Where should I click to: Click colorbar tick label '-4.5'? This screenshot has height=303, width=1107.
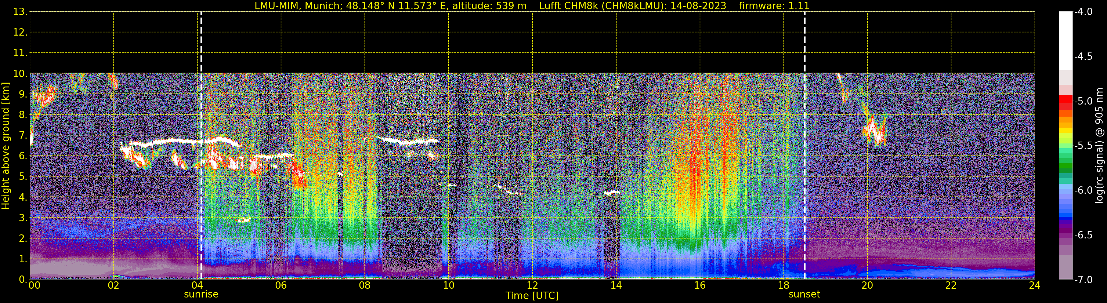1083,56
